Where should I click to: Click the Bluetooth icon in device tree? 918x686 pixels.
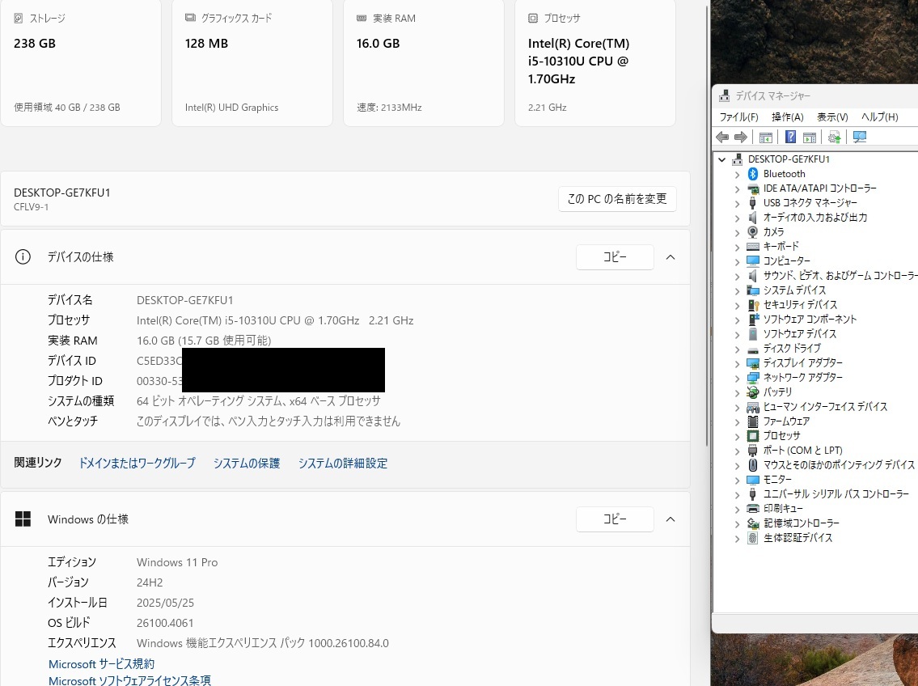[753, 174]
